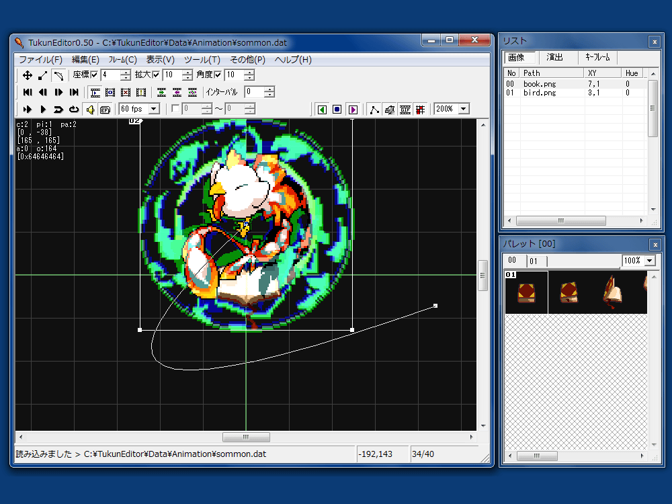Screen dimensions: 672x504
Task: Click the gray picture icon beside GIF
Action: click(x=390, y=110)
